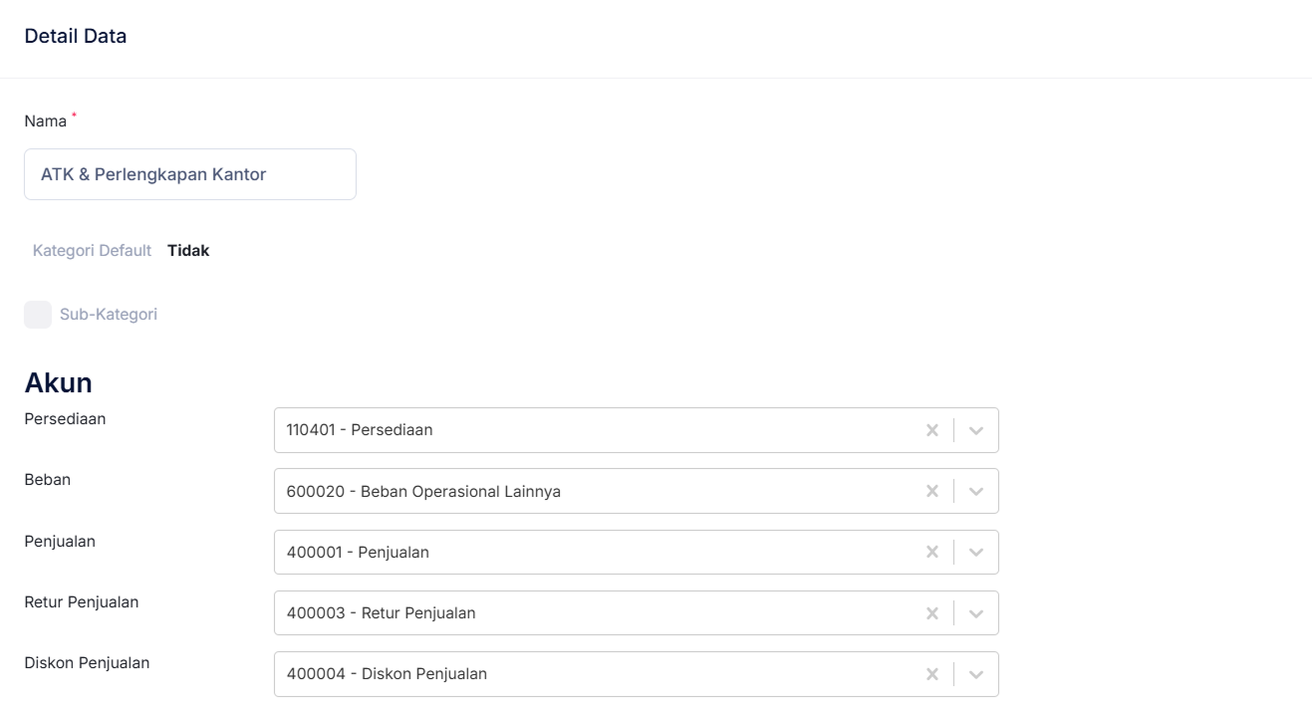Clear the Retur Penjualan account selection
1312x704 pixels.
point(932,612)
